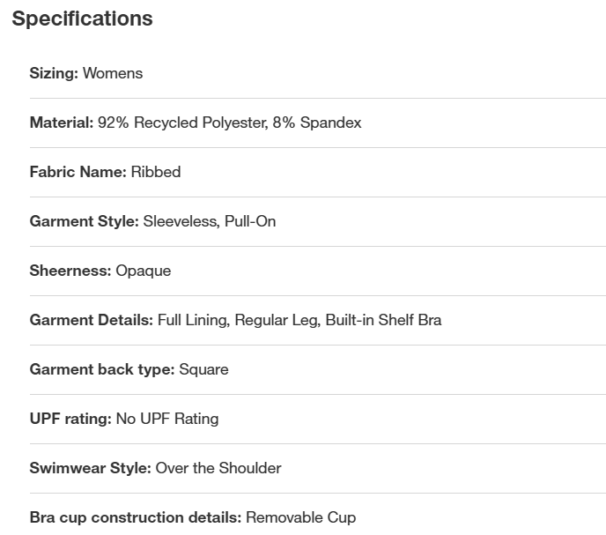606x535 pixels.
Task: Click the Sleeveless, Pull-On value
Action: (x=210, y=221)
